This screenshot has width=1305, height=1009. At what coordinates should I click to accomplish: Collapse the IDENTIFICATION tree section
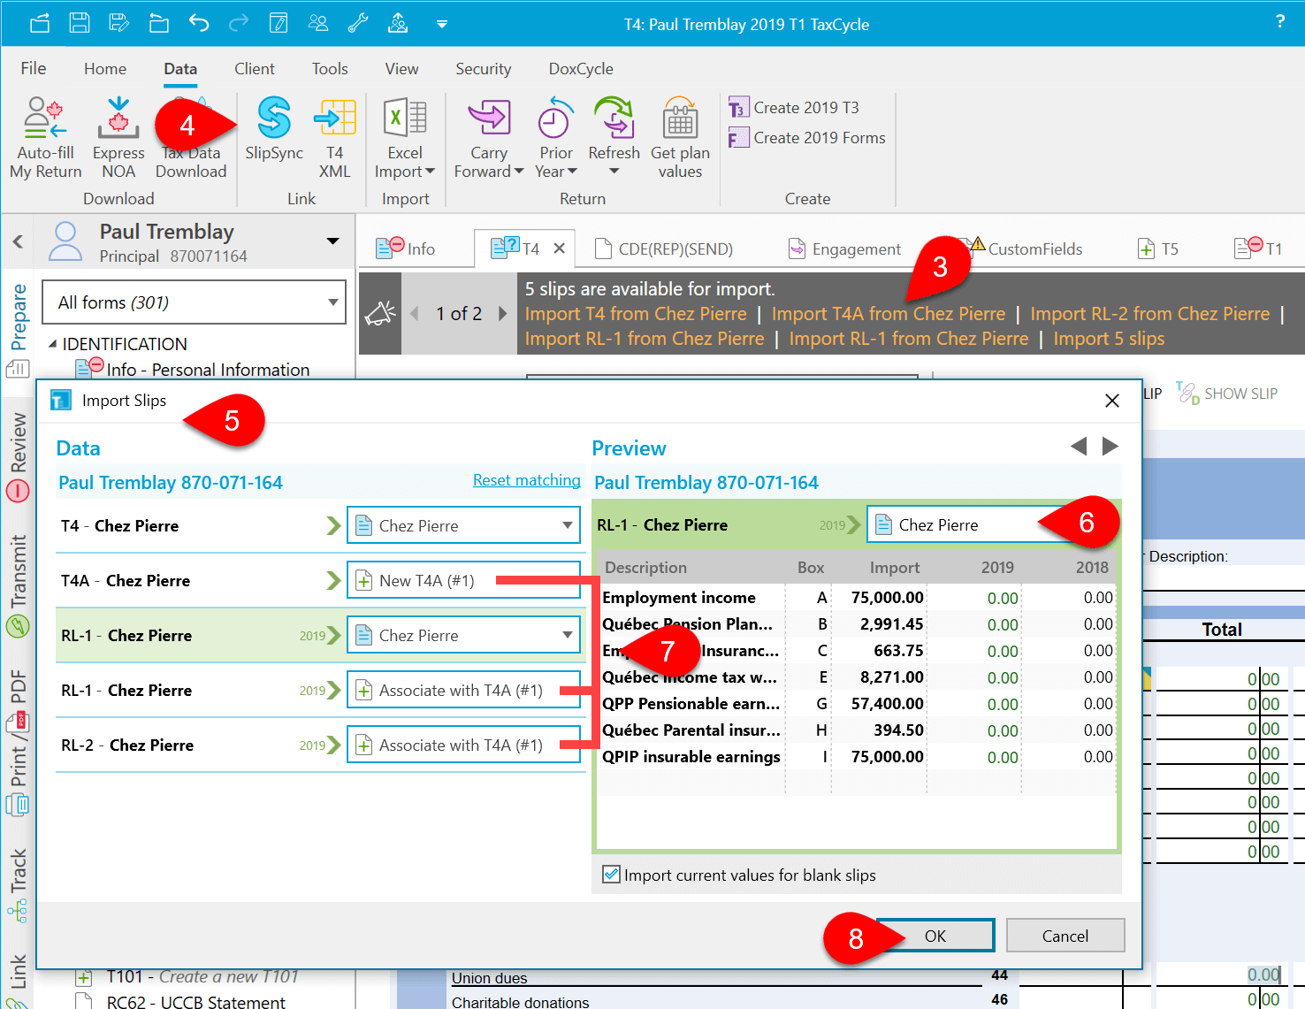[x=52, y=344]
